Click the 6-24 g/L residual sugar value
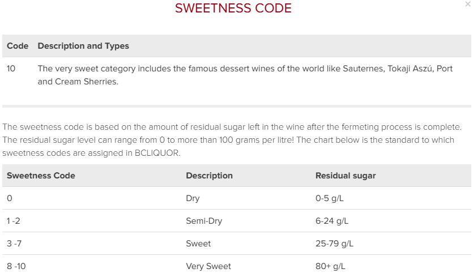The image size is (473, 277). tap(332, 221)
